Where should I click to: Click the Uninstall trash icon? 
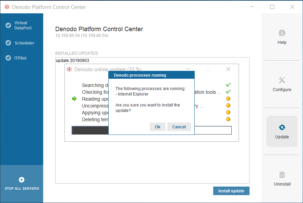(x=282, y=175)
